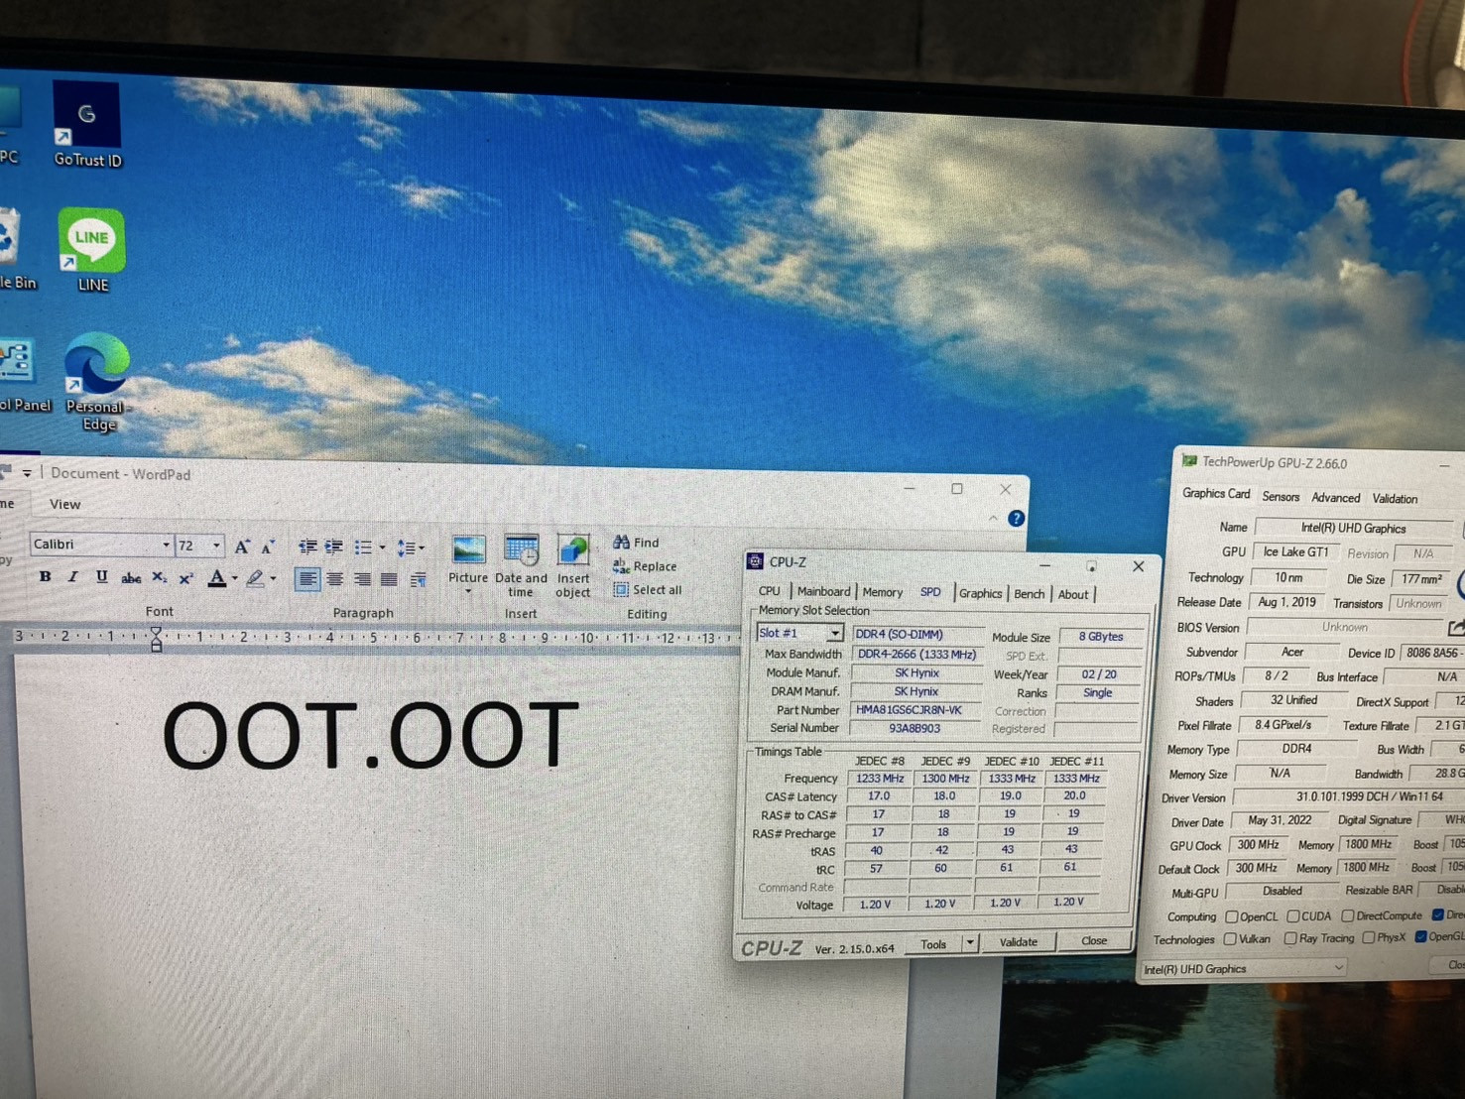Screen dimensions: 1465x1099
Task: Toggle the CUDA checkbox in GPU-Z
Action: point(1293,916)
